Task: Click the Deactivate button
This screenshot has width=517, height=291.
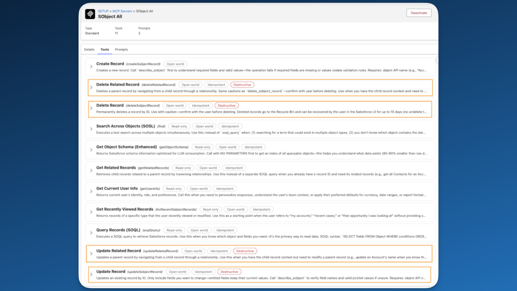Action: (x=419, y=13)
